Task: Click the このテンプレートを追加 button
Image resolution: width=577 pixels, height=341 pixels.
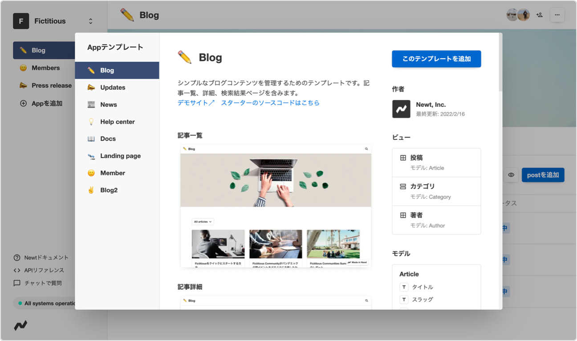Action: pos(436,59)
